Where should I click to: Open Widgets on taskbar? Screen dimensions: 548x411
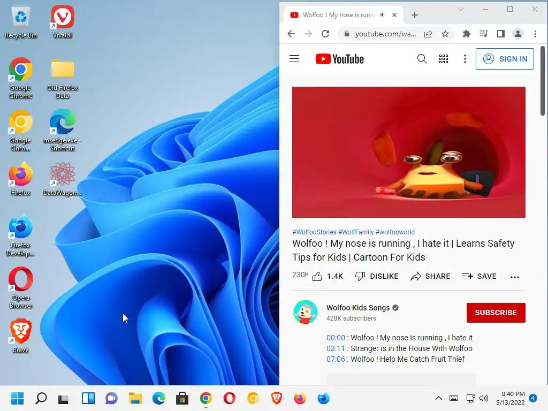pos(88,398)
